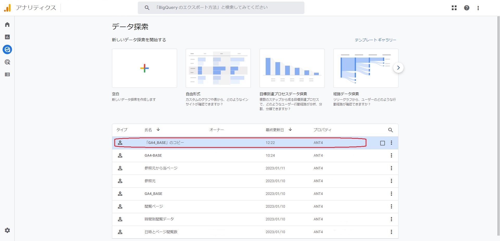Select the 目標到達プロセスデータ探索 template thumbnail
The width and height of the screenshot is (500, 241).
click(292, 68)
